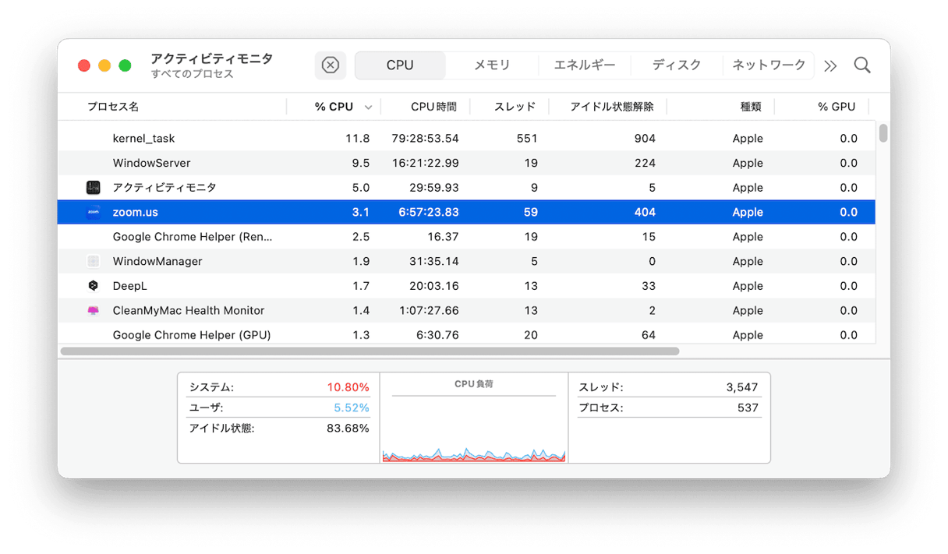Sort by アイドル状態解除 column header

(x=612, y=107)
